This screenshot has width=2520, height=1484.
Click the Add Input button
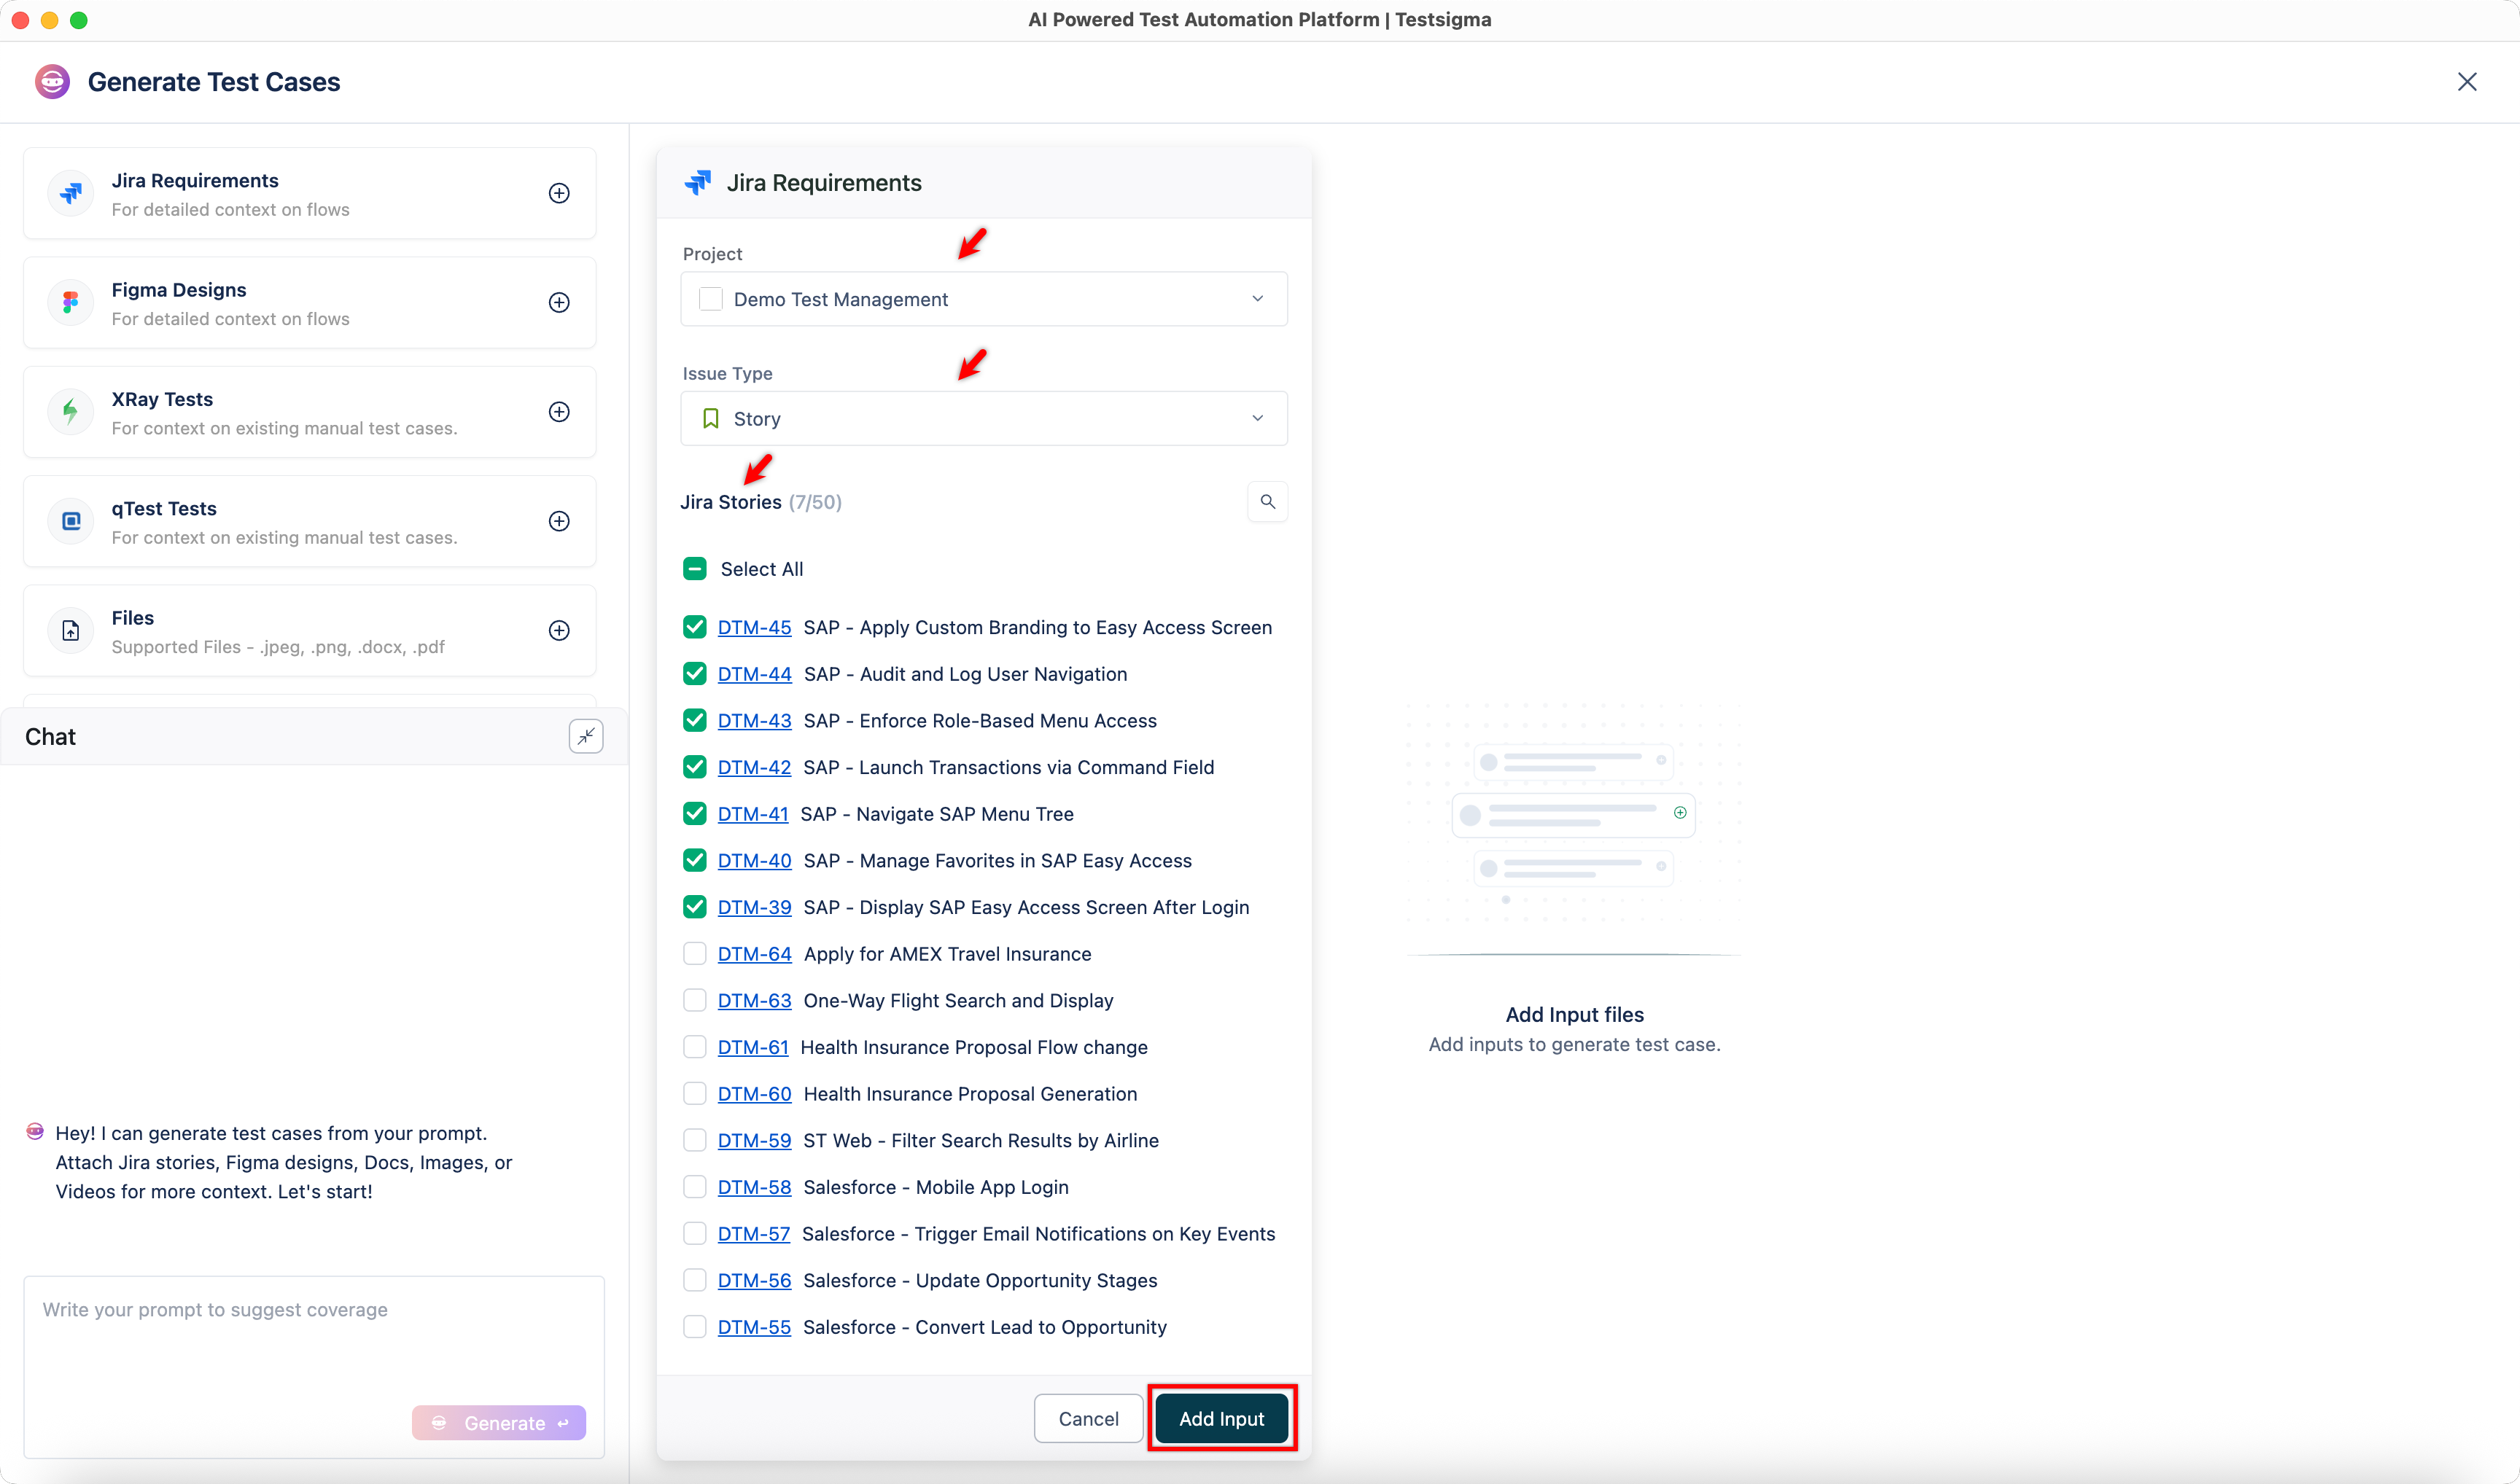1221,1418
